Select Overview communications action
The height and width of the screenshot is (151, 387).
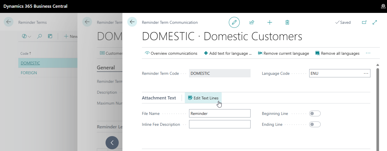[171, 53]
